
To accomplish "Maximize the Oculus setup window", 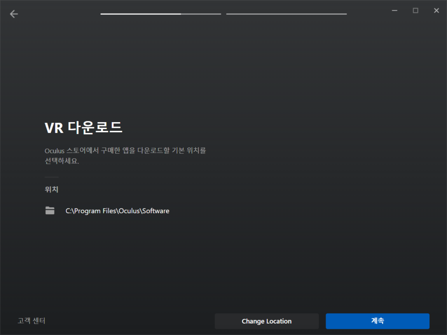I will point(416,10).
